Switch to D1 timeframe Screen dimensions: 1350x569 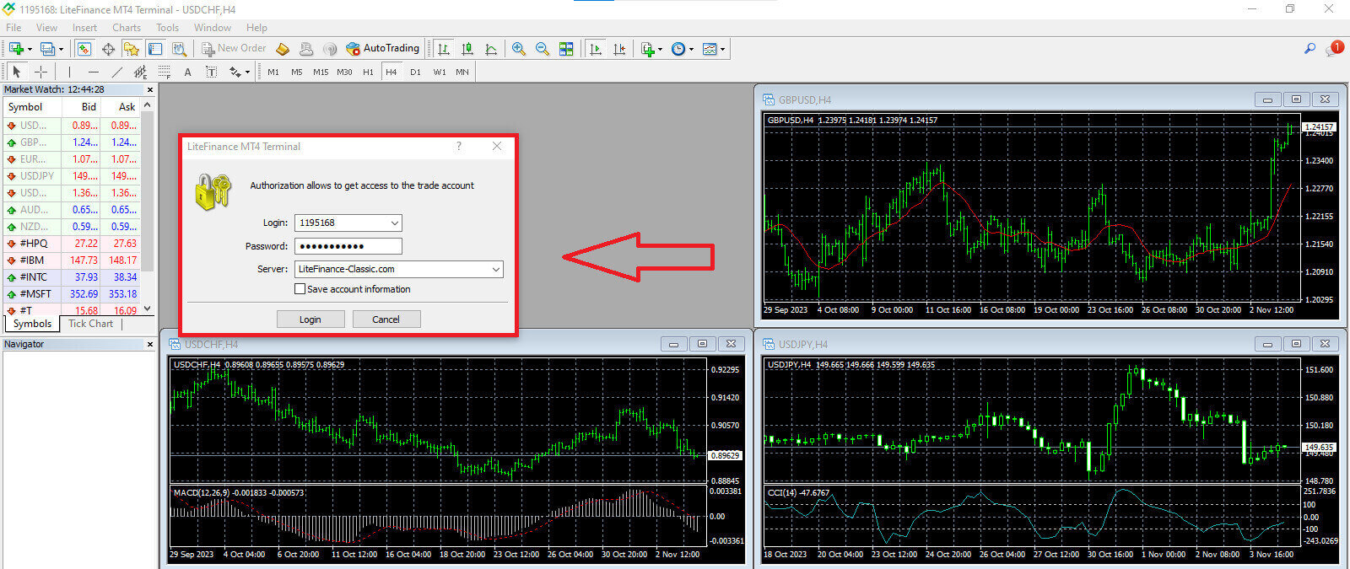(x=415, y=72)
